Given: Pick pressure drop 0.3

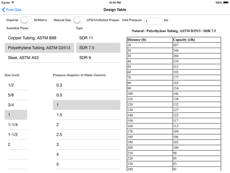Looking at the screenshot, I should pos(87,85).
